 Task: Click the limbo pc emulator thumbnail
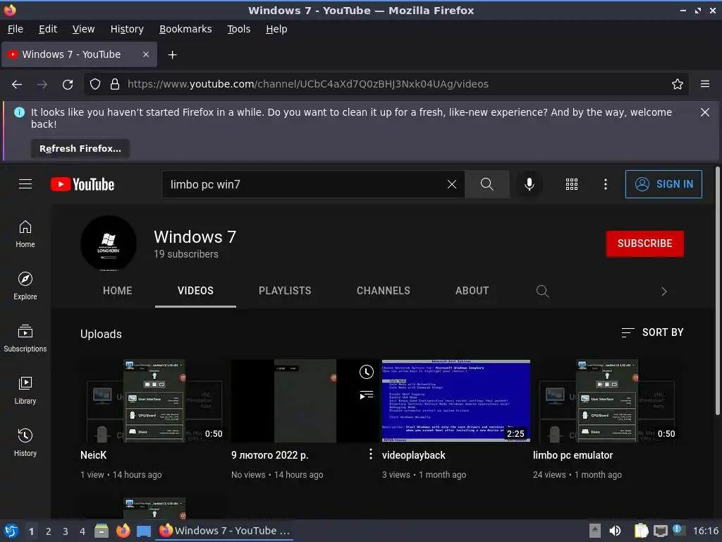click(607, 401)
